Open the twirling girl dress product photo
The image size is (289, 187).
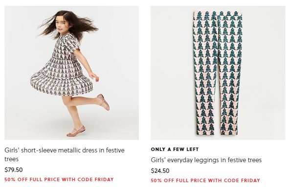[x=72, y=73]
